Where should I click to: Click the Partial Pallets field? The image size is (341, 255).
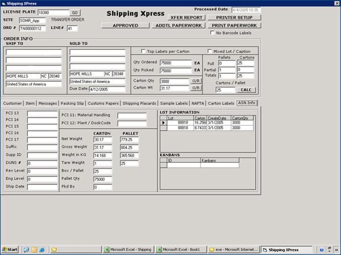[x=227, y=70]
